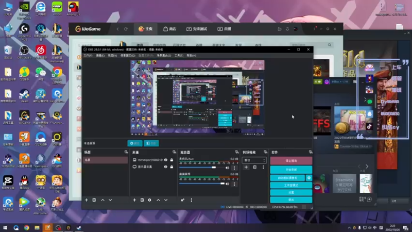
Task: Open the scene transition type dropdown
Action: [254, 160]
